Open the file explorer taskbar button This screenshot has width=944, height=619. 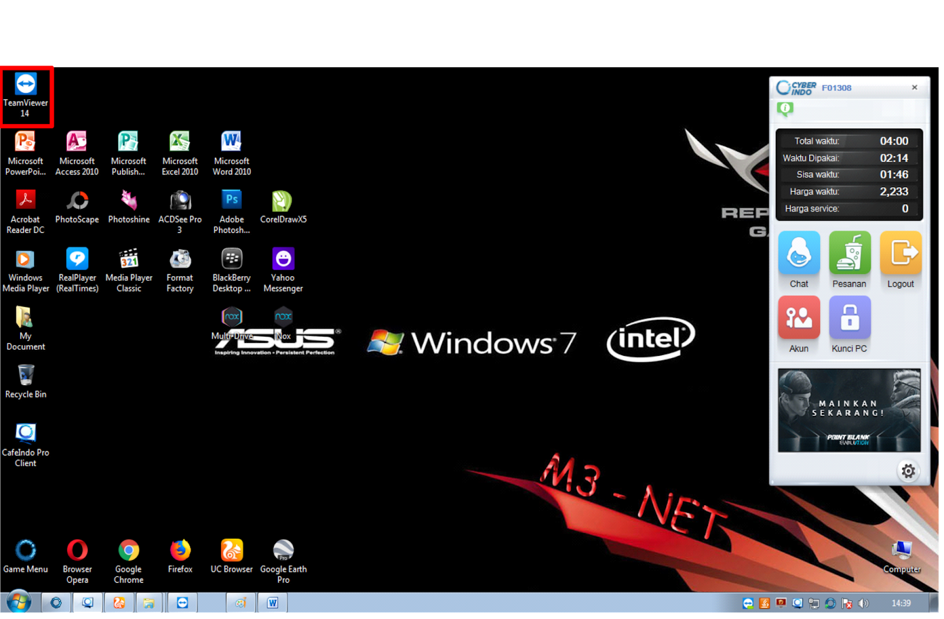click(149, 602)
